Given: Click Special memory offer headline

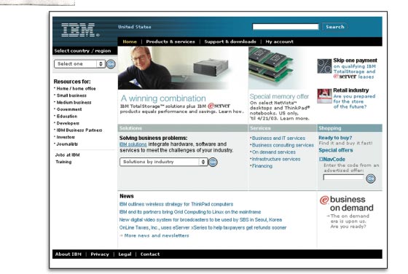Looking at the screenshot, I should (x=279, y=96).
